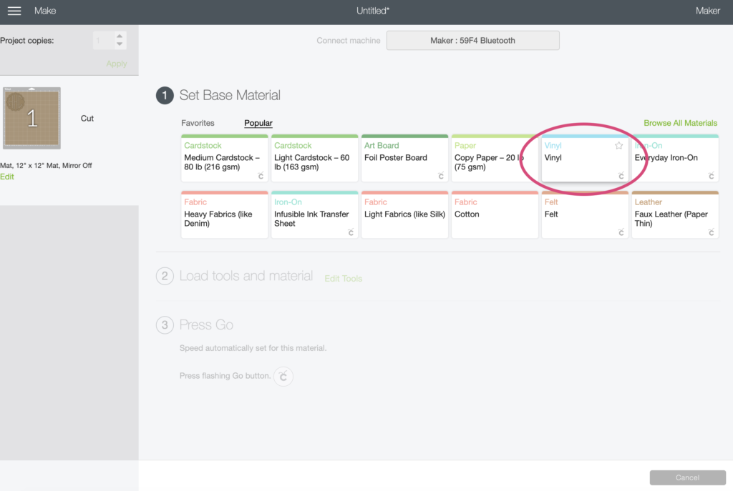Click Cricut logo on Vinyl card

[x=621, y=176]
